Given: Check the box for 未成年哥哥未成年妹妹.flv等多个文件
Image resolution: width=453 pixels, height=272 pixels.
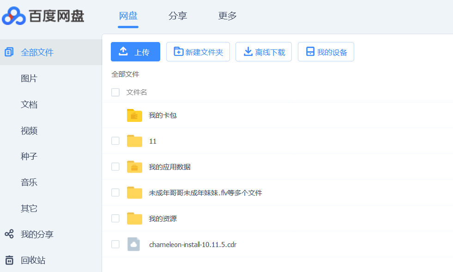Looking at the screenshot, I should (115, 192).
